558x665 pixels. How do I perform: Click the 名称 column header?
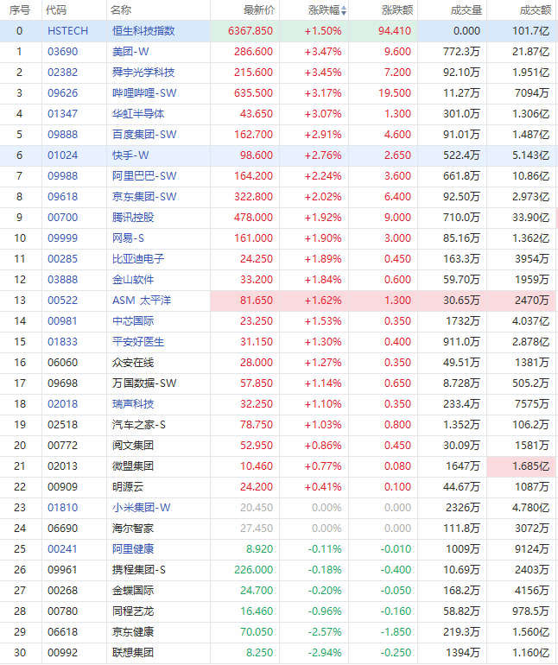click(x=121, y=10)
